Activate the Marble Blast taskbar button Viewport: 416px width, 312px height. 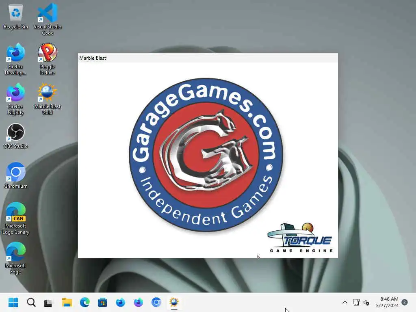(174, 302)
